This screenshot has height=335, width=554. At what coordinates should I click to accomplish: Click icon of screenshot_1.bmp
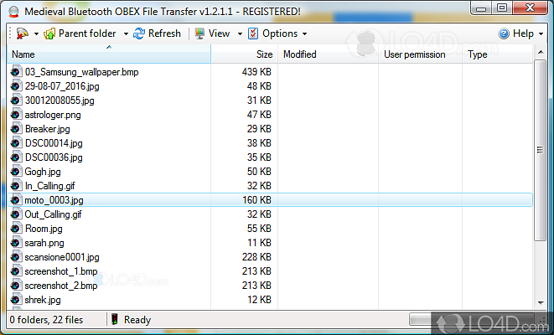(16, 271)
